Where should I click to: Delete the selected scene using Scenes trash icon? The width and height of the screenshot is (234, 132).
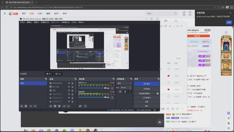click(x=26, y=106)
